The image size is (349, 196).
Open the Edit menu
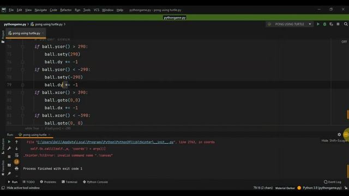click(x=20, y=10)
